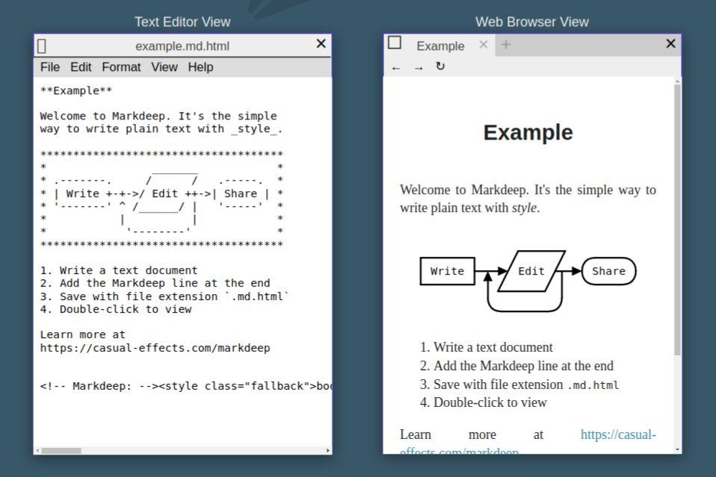The image size is (716, 477).
Task: Click the Markdeep comment line in editor
Action: 186,386
